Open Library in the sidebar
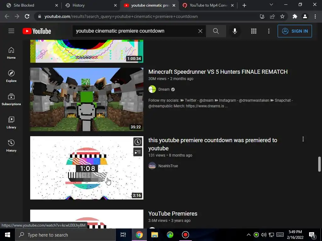The height and width of the screenshot is (241, 322). click(x=11, y=123)
